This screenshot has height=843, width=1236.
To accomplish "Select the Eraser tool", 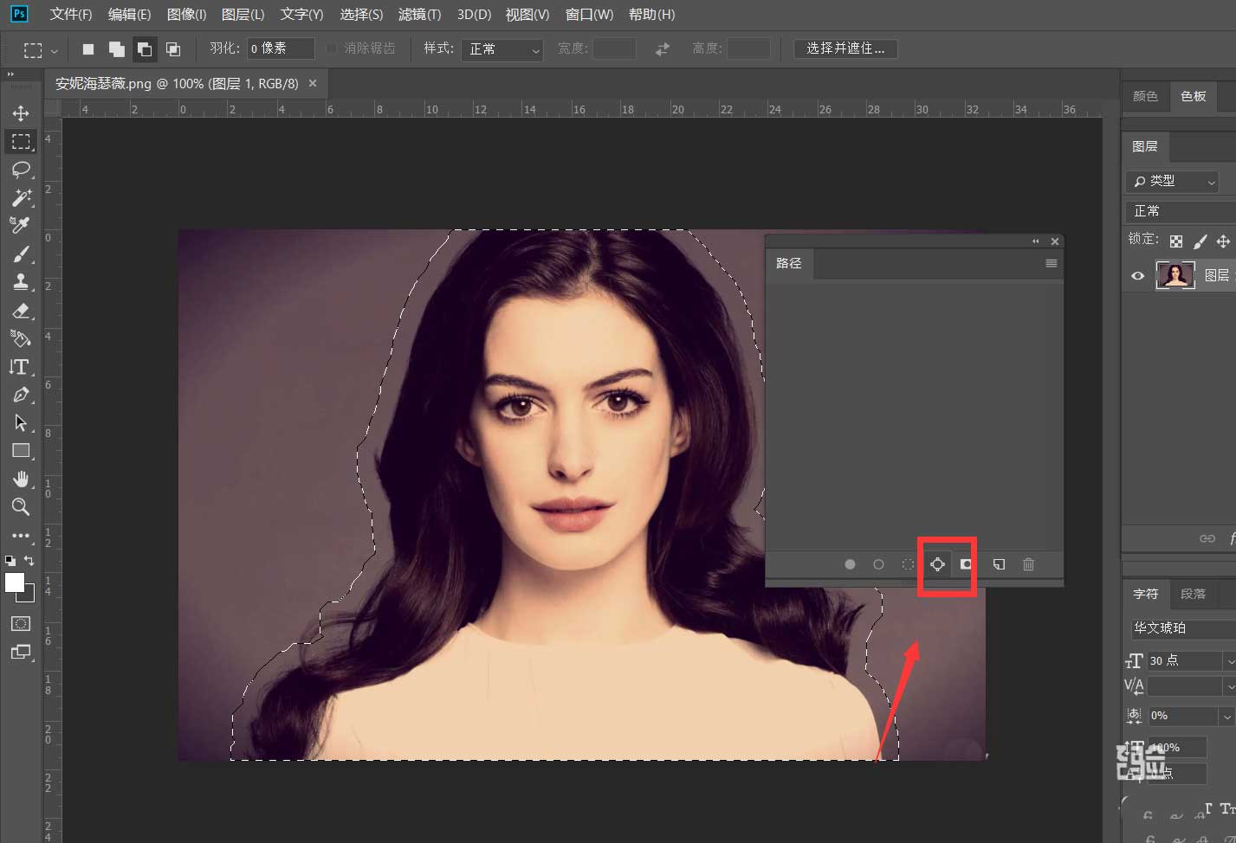I will pos(21,310).
